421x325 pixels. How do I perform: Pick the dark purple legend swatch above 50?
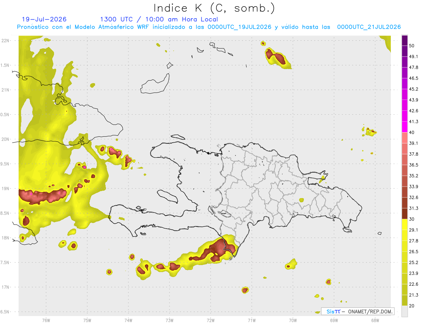point(405,40)
